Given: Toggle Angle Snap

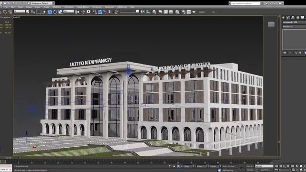Looking at the screenshot, I should tap(100, 12).
